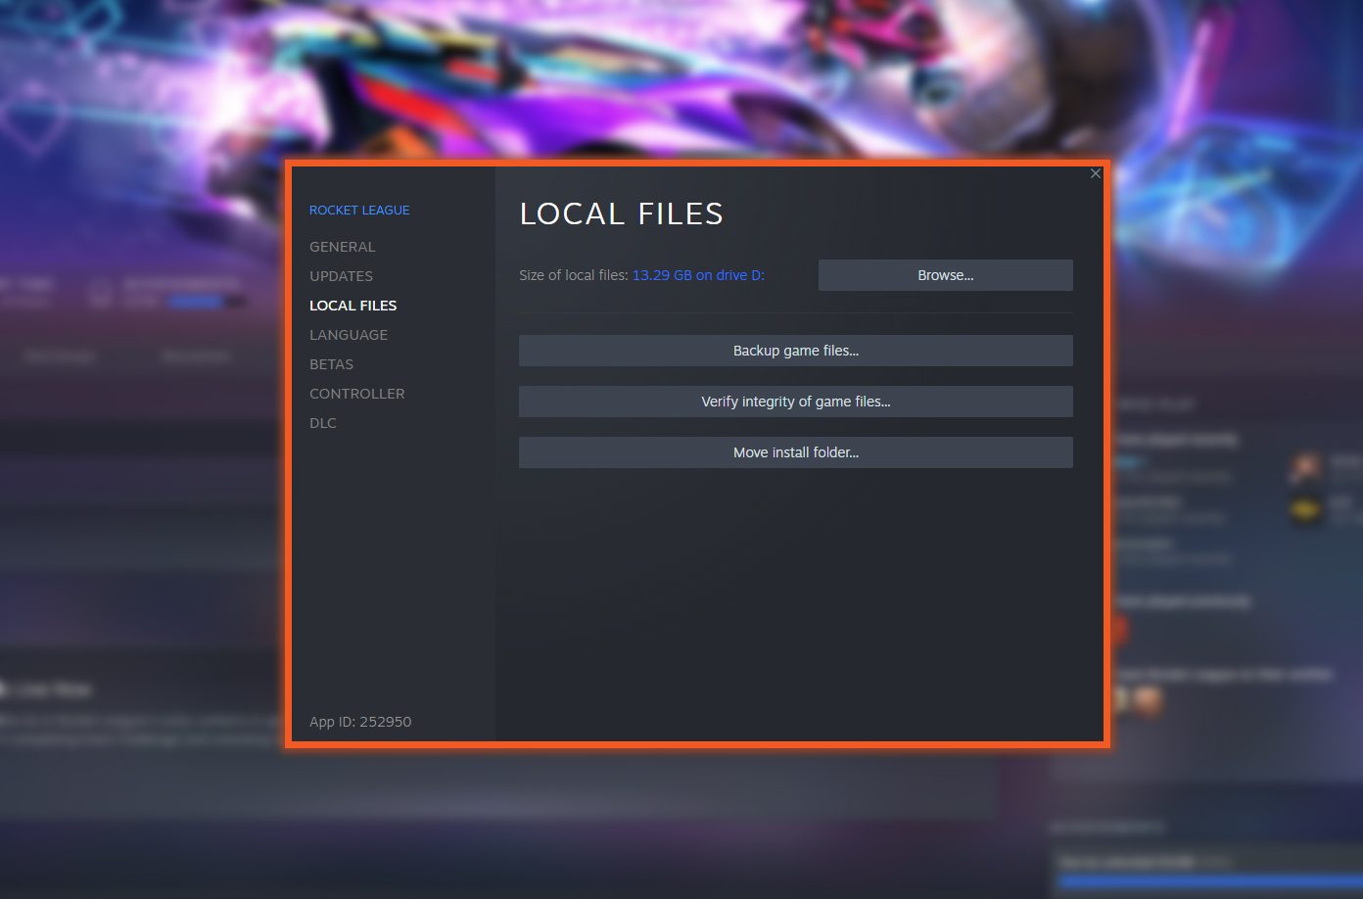Verify integrity of game files
This screenshot has width=1363, height=899.
(795, 402)
